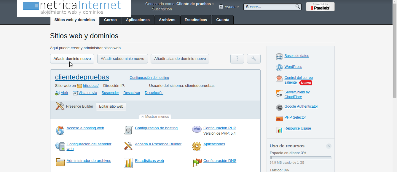Open the Estadísticas tab

[x=196, y=20]
